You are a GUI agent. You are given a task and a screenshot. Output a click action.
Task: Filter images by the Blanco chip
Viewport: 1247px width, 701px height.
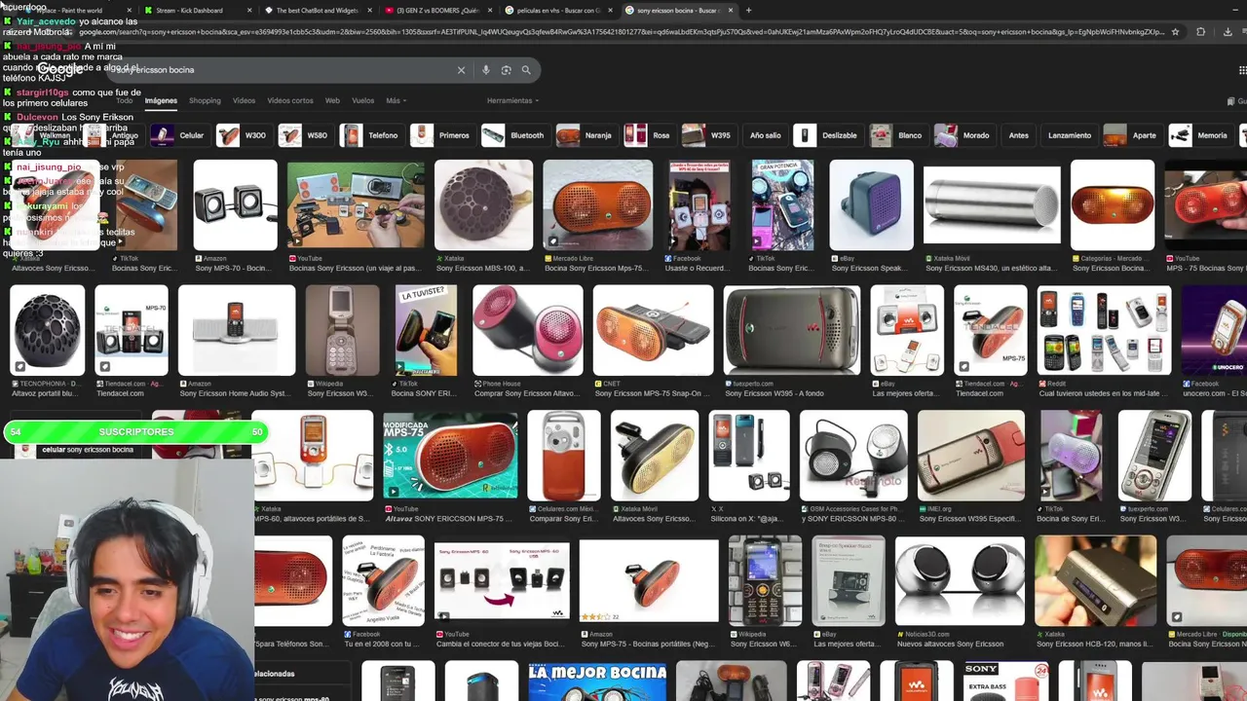coord(896,135)
